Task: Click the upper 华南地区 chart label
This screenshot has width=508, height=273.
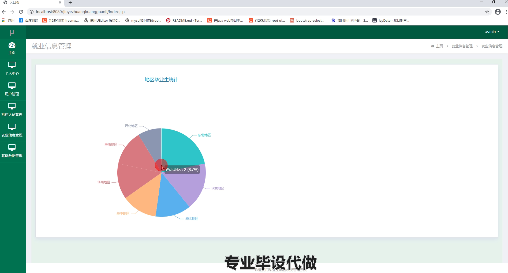Action: tap(111, 145)
